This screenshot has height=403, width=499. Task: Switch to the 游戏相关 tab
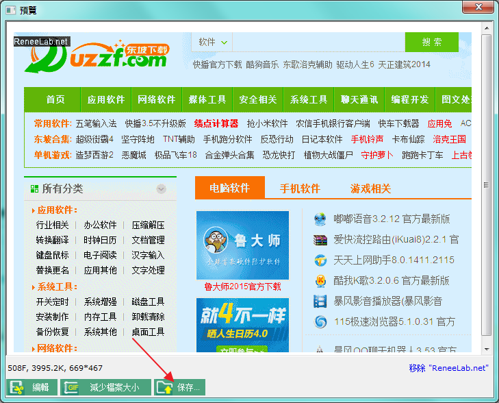(x=371, y=188)
